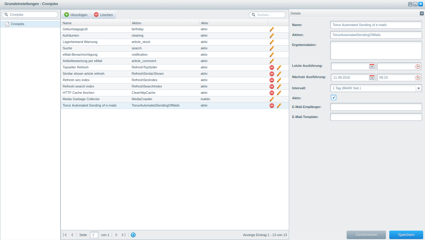Image resolution: width=425 pixels, height=240 pixels.
Task: Go to first page of list
Action: [x=64, y=235]
